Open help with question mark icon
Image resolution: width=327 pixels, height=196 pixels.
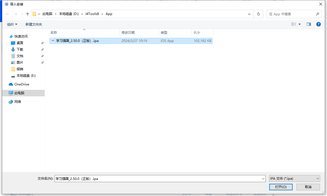(x=318, y=24)
